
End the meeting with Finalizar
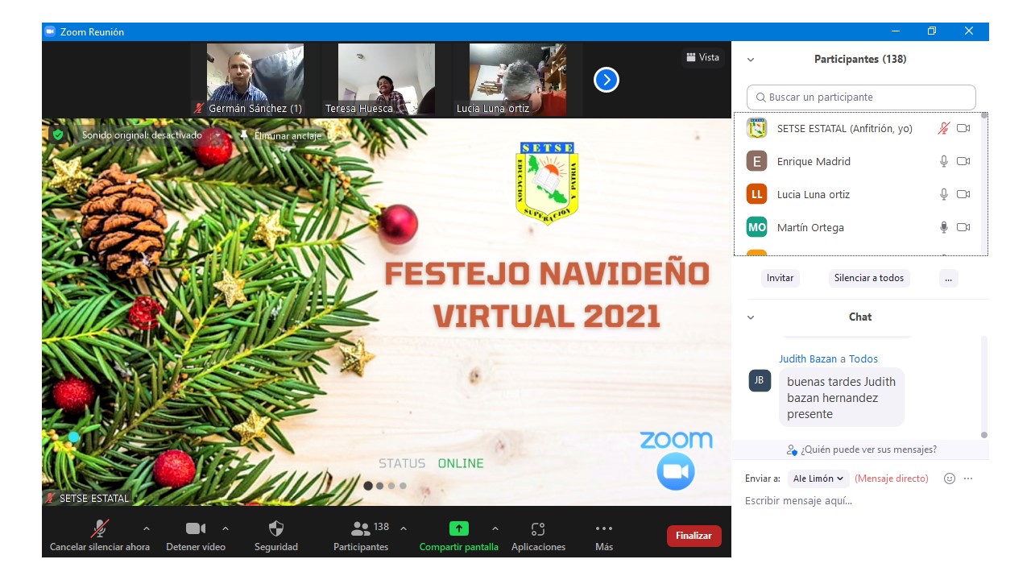pos(694,536)
